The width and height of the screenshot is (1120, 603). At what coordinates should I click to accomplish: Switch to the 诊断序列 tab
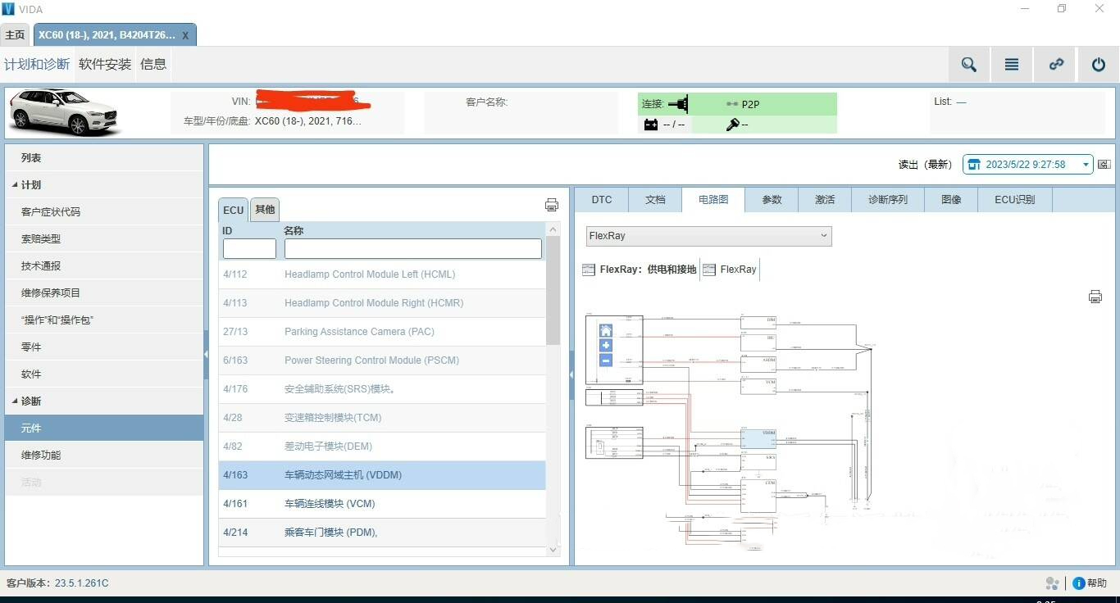coord(888,200)
